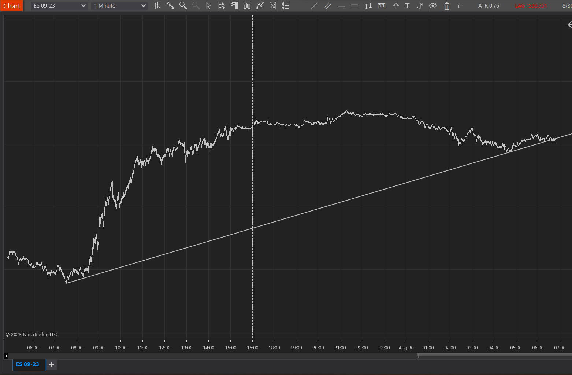This screenshot has height=375, width=572.
Task: Select the risk-reward bracket drawing tool
Action: [x=368, y=6]
